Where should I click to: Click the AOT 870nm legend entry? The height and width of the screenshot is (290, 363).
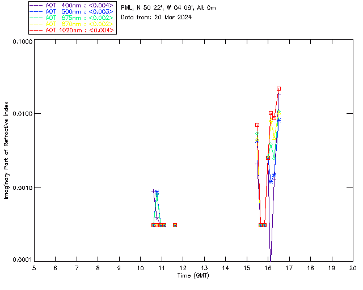click(71, 24)
